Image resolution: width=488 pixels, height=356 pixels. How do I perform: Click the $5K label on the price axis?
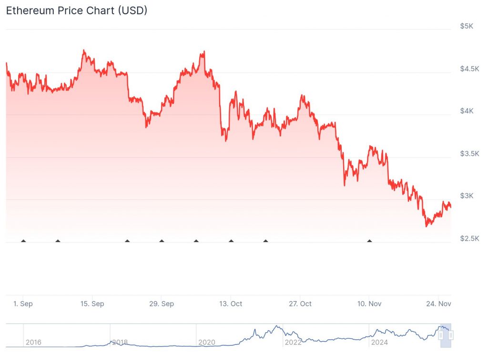tap(467, 26)
